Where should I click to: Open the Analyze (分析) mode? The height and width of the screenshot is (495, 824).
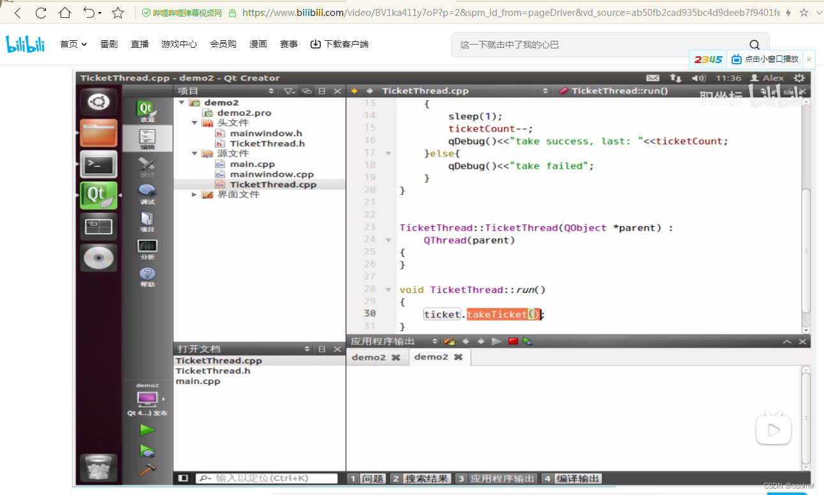tap(147, 249)
